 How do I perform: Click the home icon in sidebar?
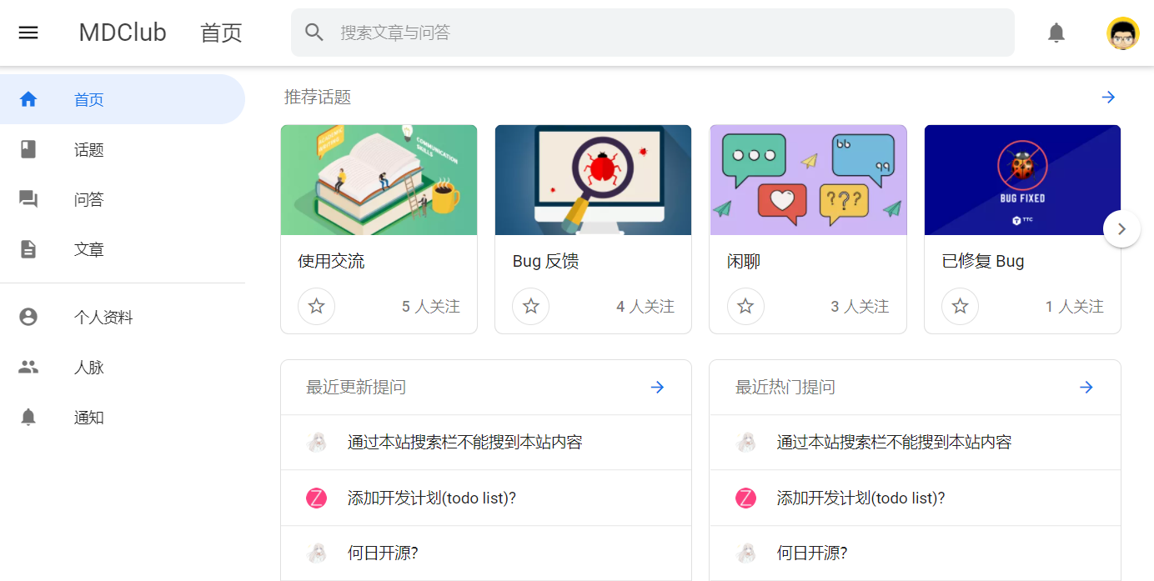point(28,99)
